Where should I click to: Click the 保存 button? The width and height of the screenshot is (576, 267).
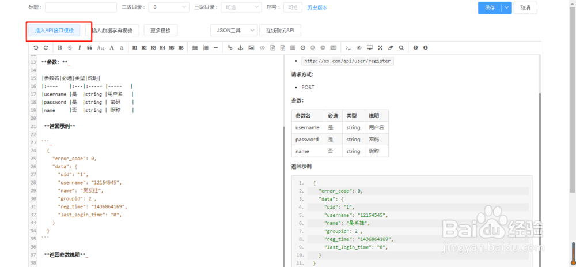(x=490, y=7)
